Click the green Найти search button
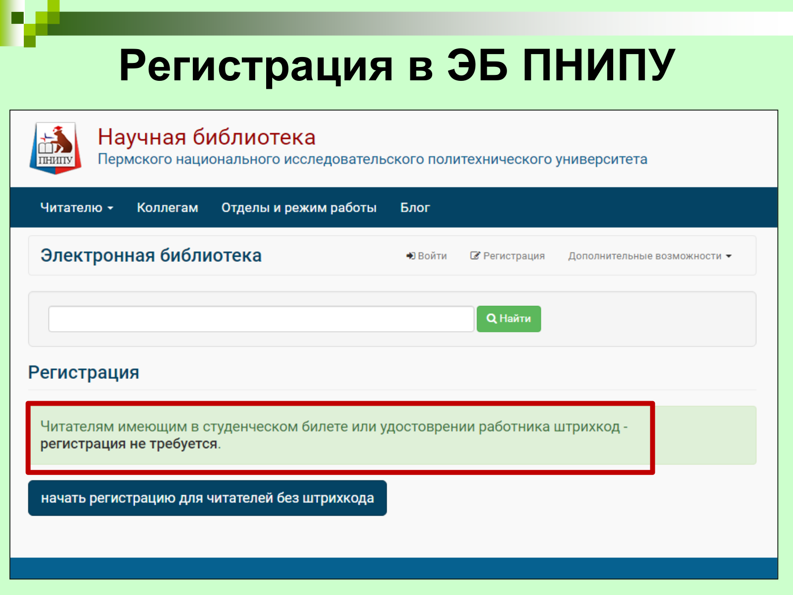Viewport: 793px width, 595px height. [509, 319]
